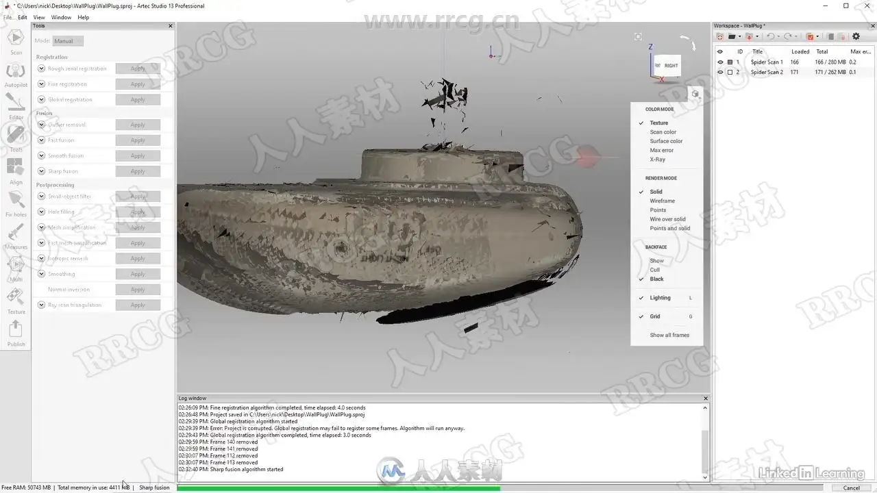Close the Tools panel
The image size is (877, 493).
(x=171, y=26)
